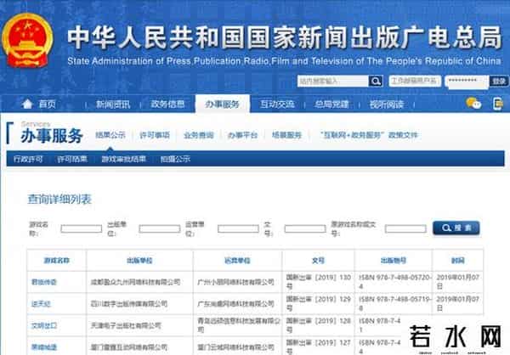Click the 登录 login button
The width and height of the screenshot is (510, 355).
(499, 81)
